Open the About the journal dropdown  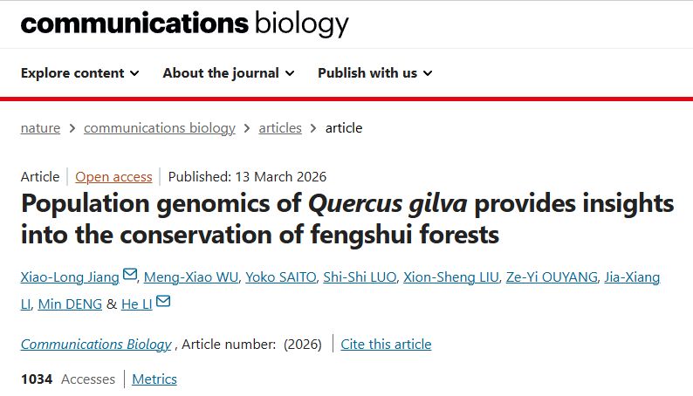(x=228, y=72)
